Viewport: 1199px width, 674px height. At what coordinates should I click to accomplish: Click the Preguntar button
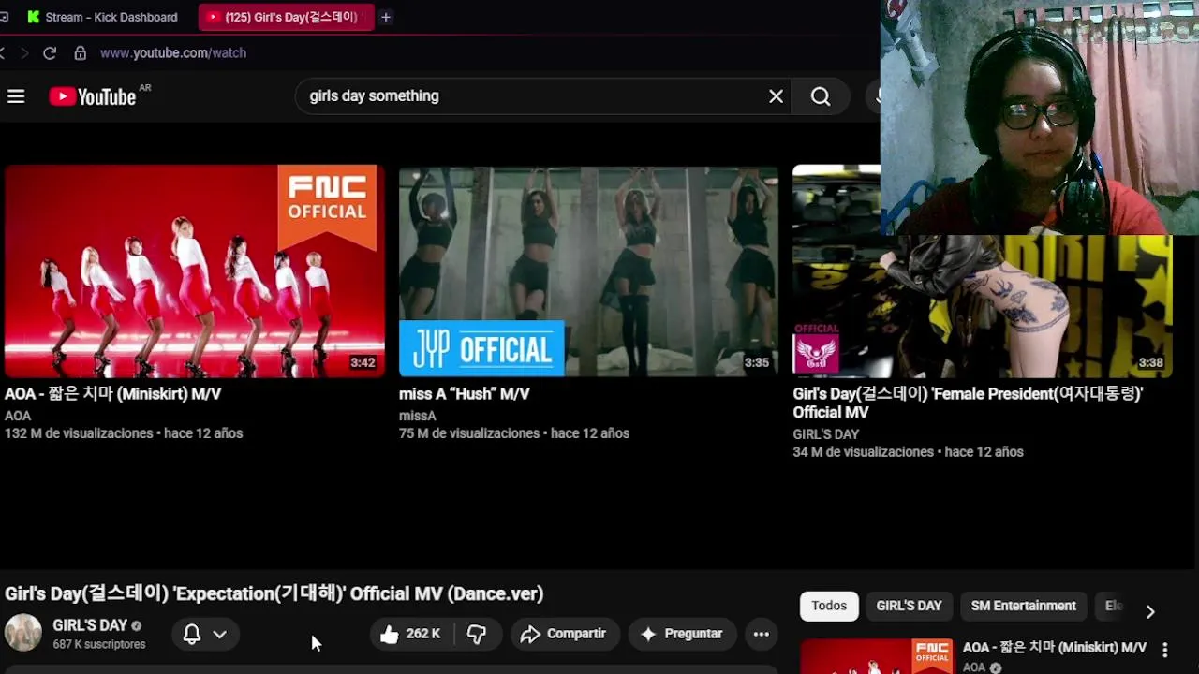pyautogui.click(x=682, y=634)
